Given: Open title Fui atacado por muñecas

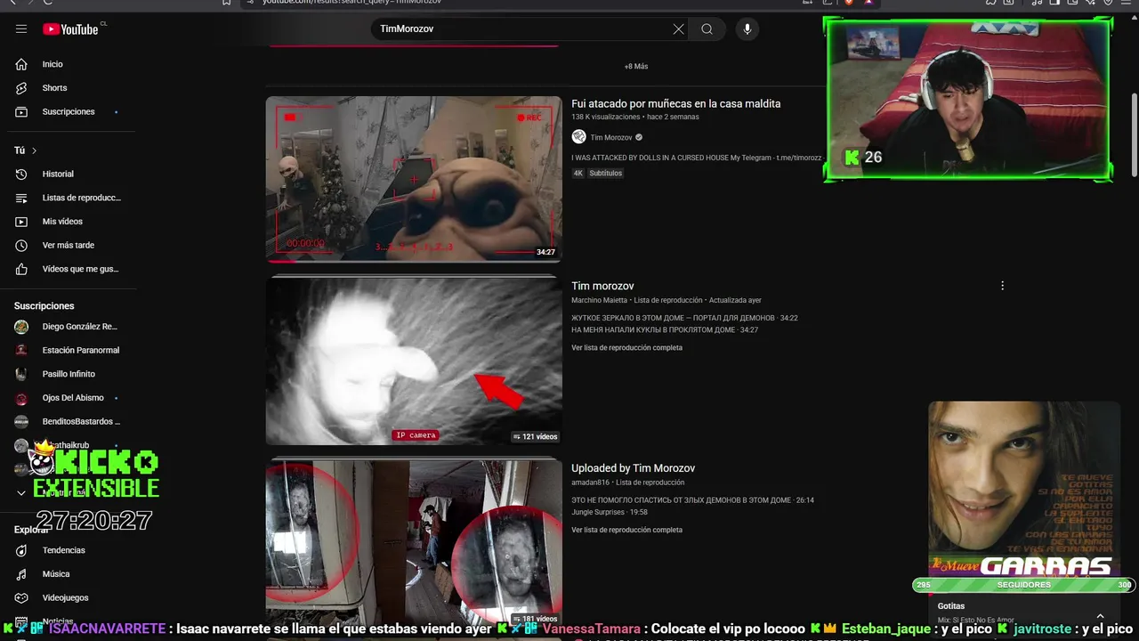Looking at the screenshot, I should click(x=675, y=104).
